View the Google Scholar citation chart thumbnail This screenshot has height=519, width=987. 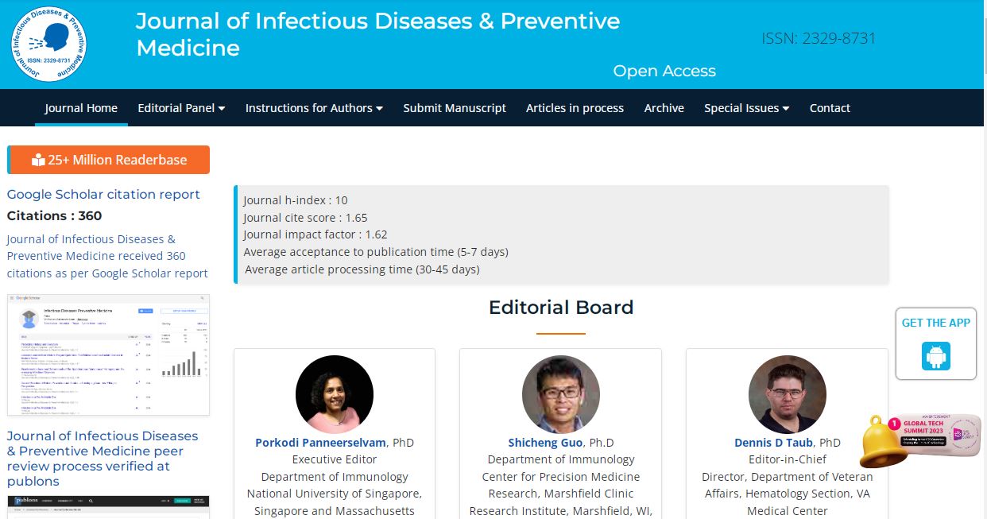pyautogui.click(x=109, y=355)
